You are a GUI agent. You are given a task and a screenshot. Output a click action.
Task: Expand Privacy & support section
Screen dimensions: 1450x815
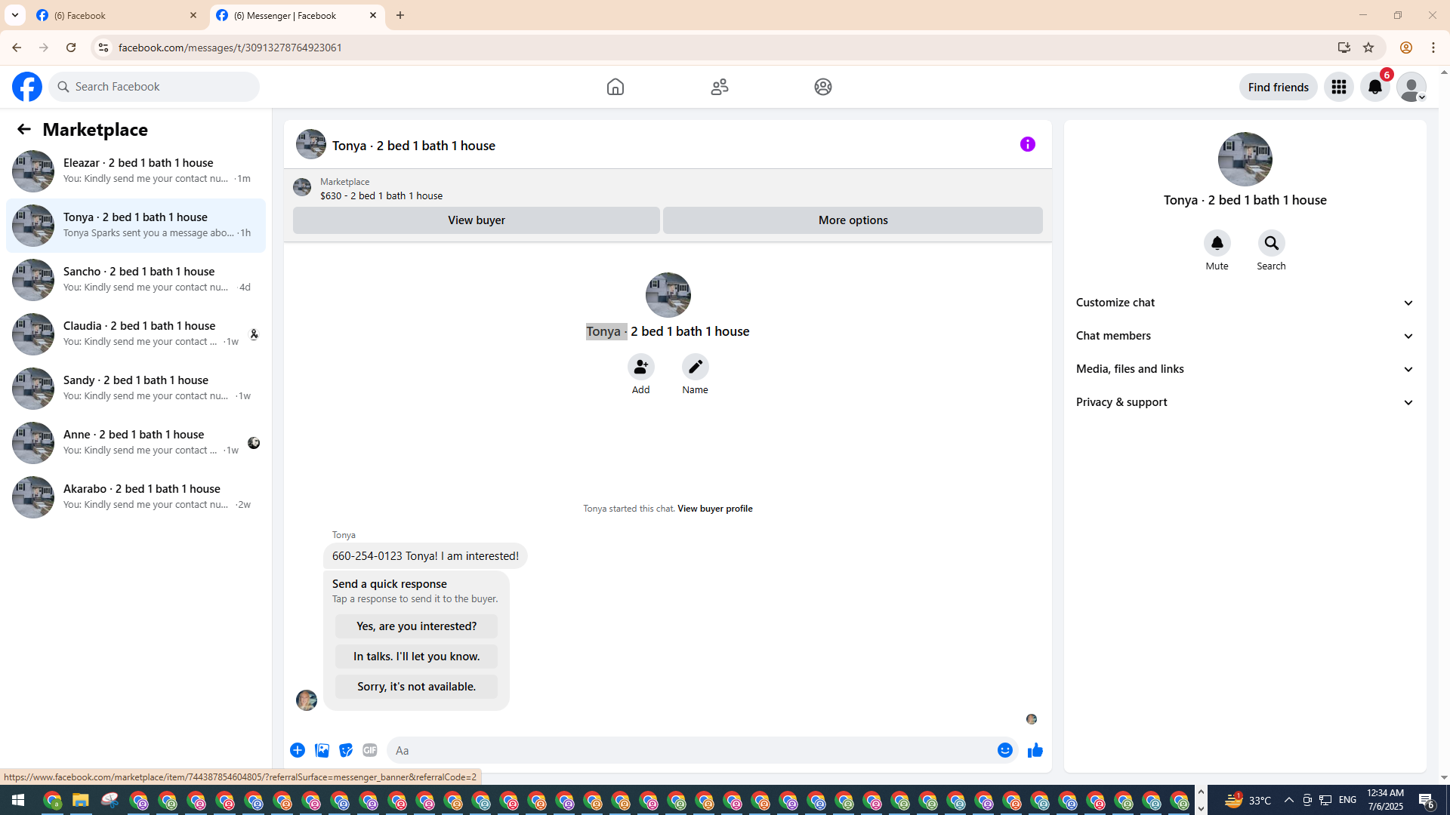click(x=1244, y=402)
